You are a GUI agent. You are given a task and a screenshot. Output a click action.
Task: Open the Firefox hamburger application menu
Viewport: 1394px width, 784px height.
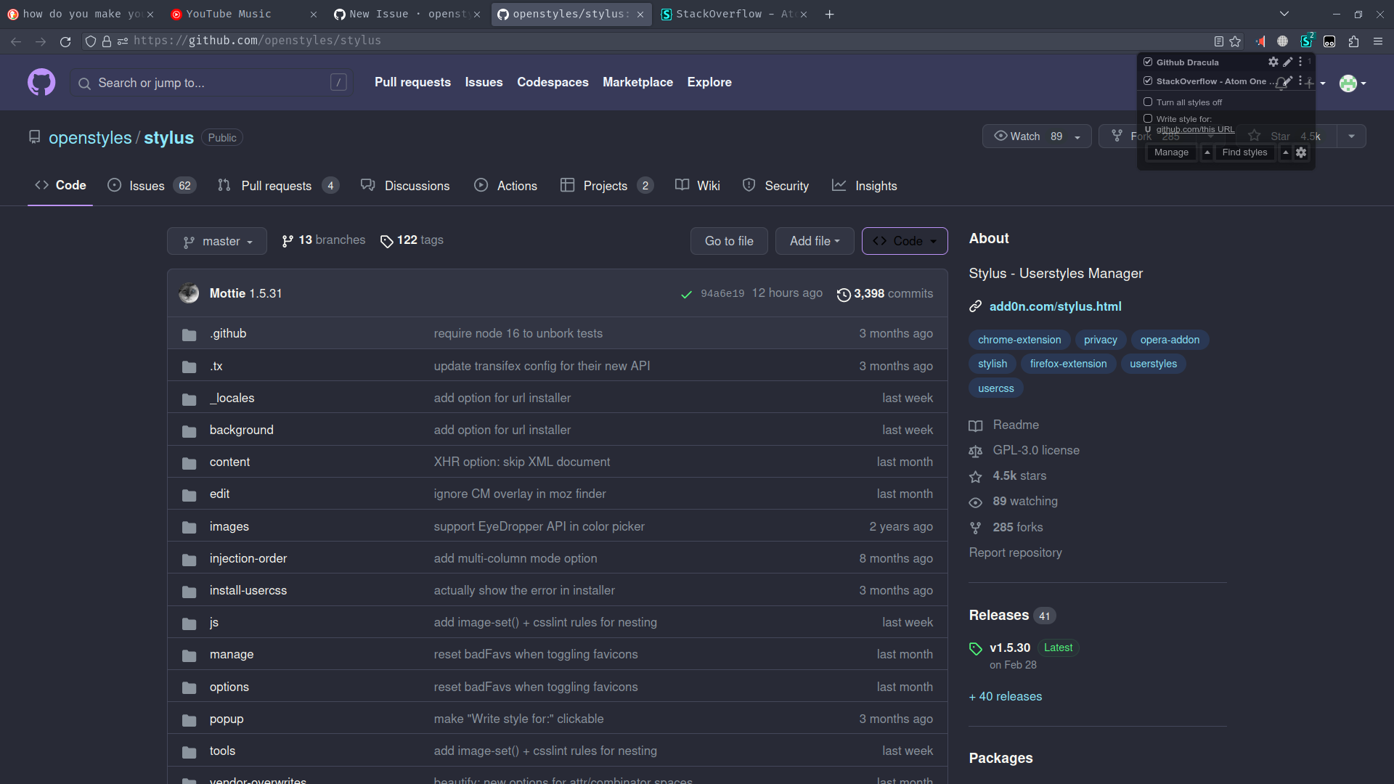(x=1378, y=41)
